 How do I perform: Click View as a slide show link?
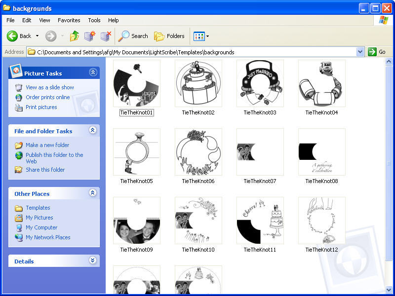click(x=49, y=87)
